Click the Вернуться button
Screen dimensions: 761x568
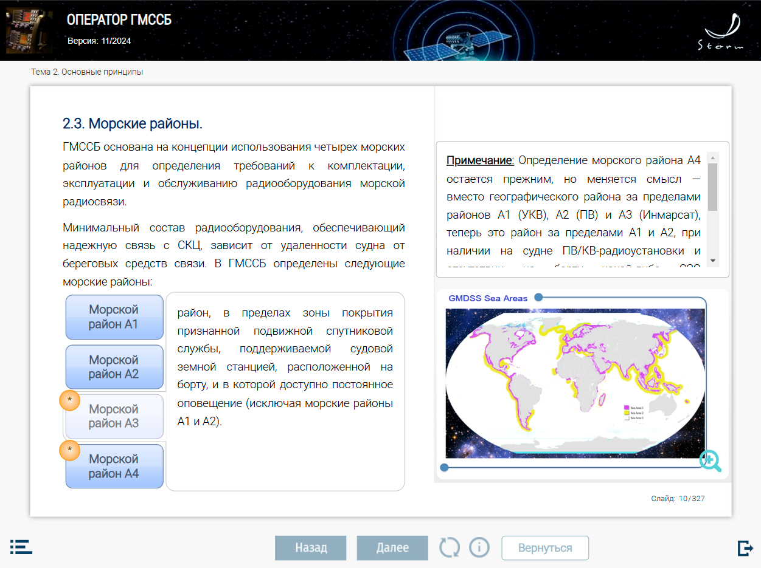545,547
